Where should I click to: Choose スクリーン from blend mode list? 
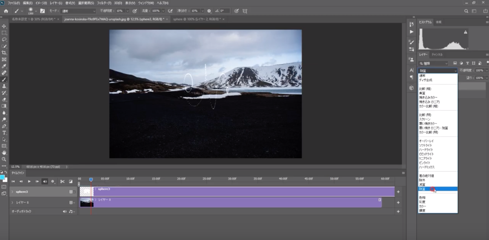coord(425,119)
